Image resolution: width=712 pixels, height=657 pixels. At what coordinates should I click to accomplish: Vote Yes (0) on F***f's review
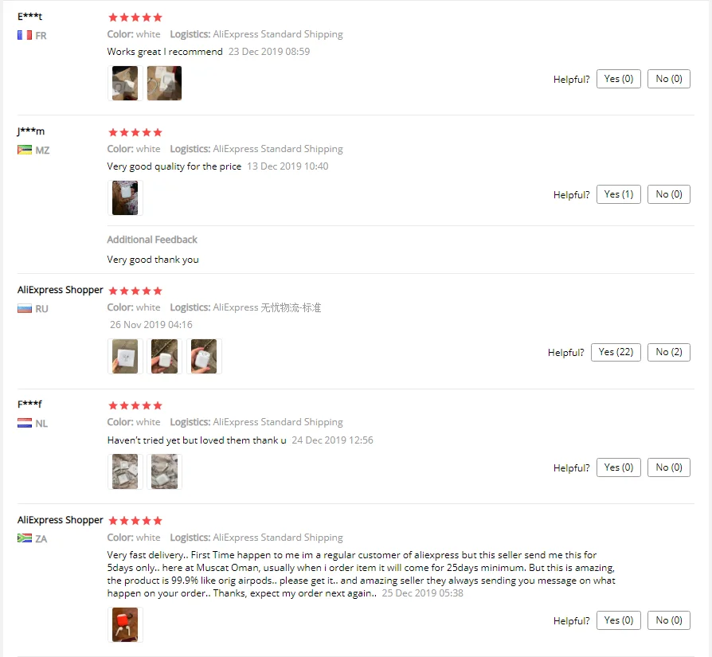(619, 467)
